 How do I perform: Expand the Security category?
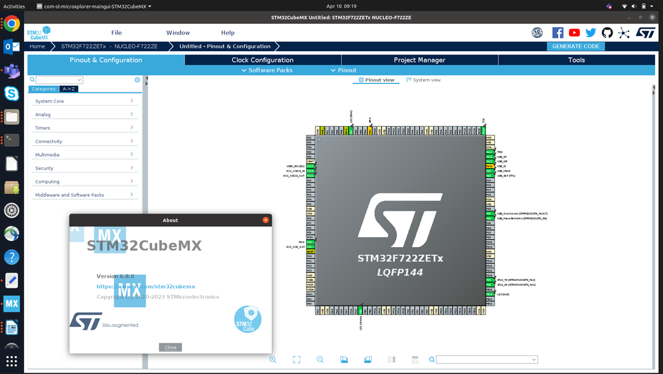(84, 168)
